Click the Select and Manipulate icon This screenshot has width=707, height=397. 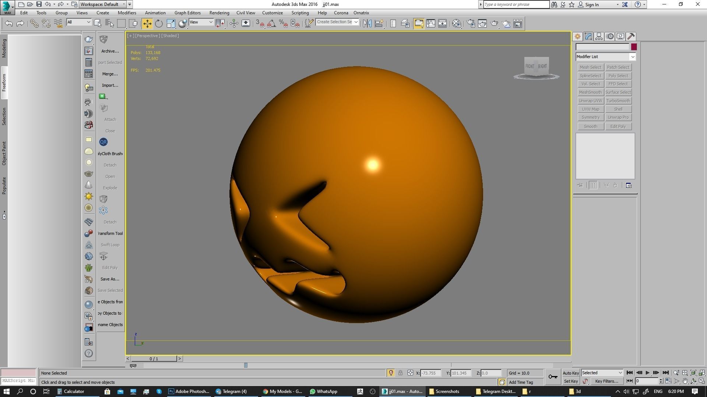(234, 24)
